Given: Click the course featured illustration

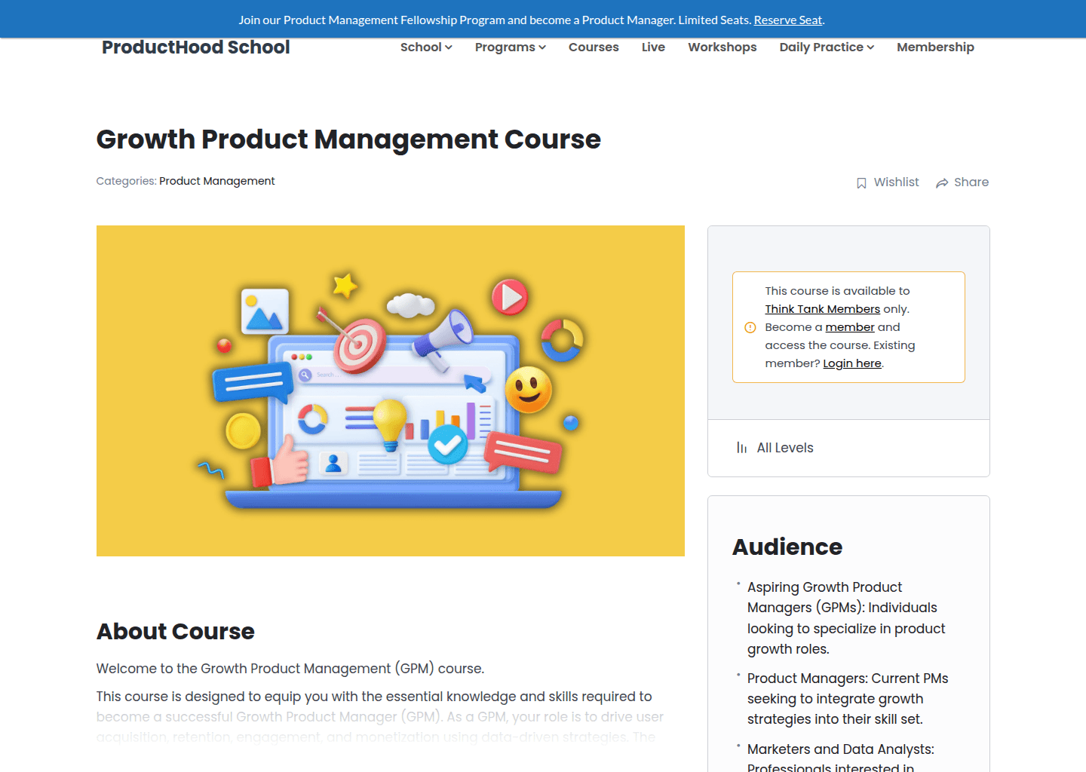Looking at the screenshot, I should [x=390, y=391].
